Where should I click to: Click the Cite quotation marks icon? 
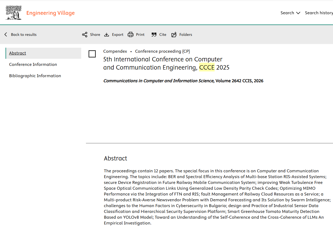pos(154,35)
